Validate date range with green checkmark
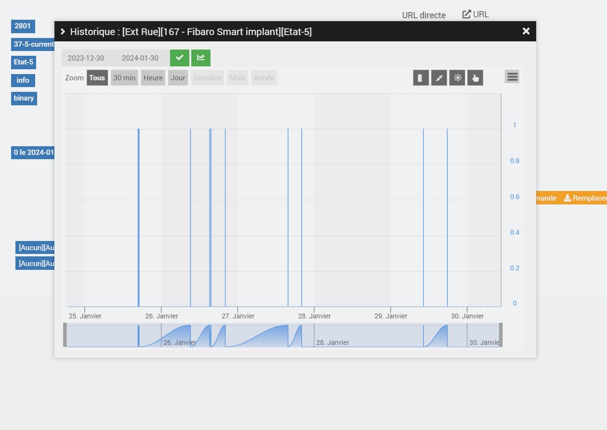The height and width of the screenshot is (430, 607). (180, 58)
